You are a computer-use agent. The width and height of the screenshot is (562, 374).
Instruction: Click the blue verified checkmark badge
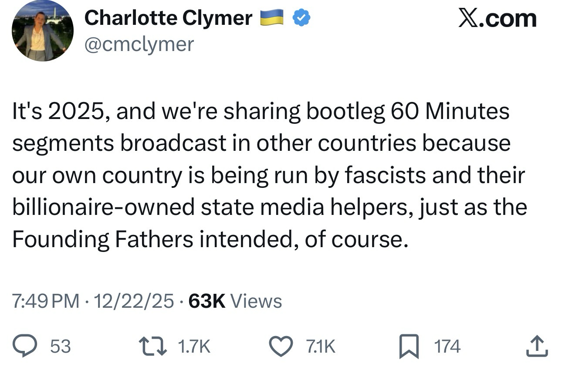[301, 17]
